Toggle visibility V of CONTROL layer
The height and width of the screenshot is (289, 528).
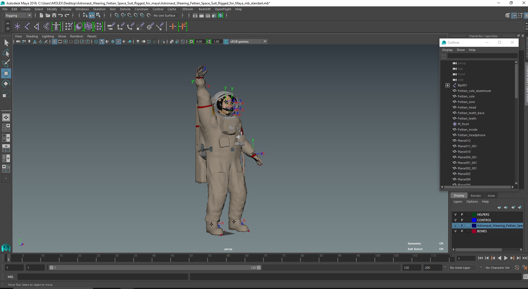point(456,220)
